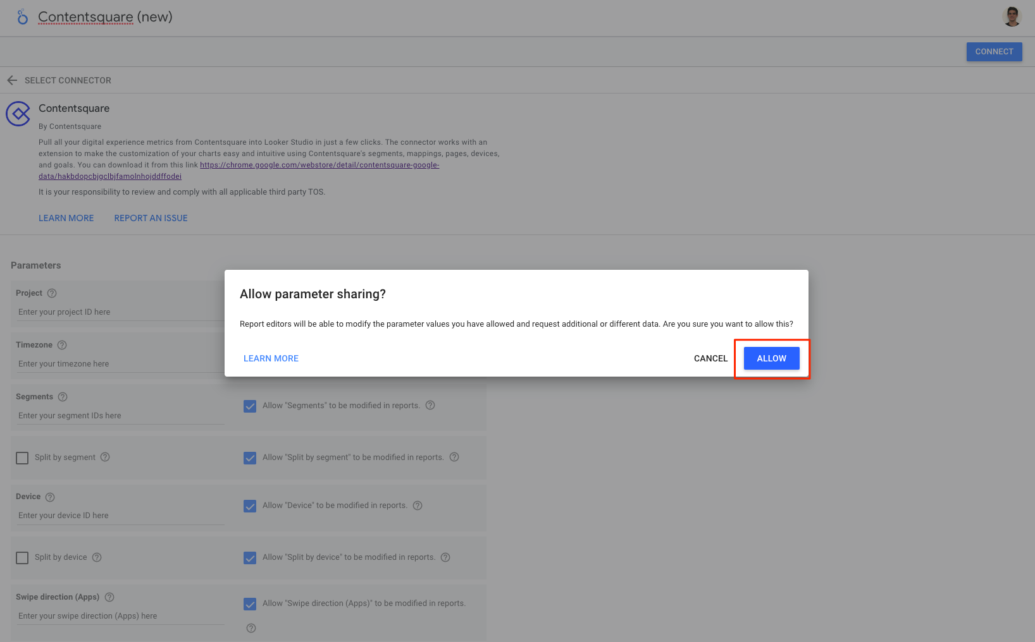Click help icon after Allow Split by segment text
Viewport: 1035px width, 642px height.
(454, 457)
